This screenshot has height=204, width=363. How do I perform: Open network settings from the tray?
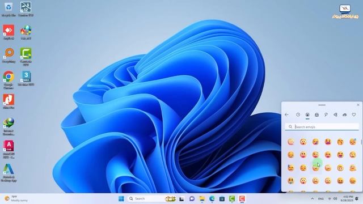coord(330,199)
